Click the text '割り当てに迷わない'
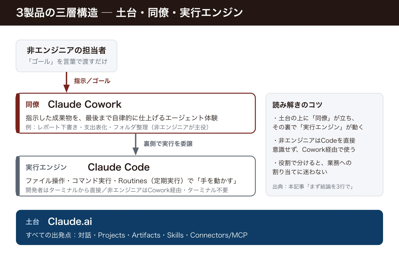 [x=300, y=172]
